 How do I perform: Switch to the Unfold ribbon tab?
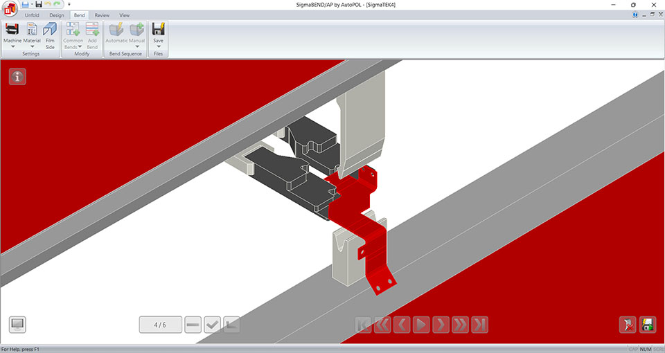point(32,15)
